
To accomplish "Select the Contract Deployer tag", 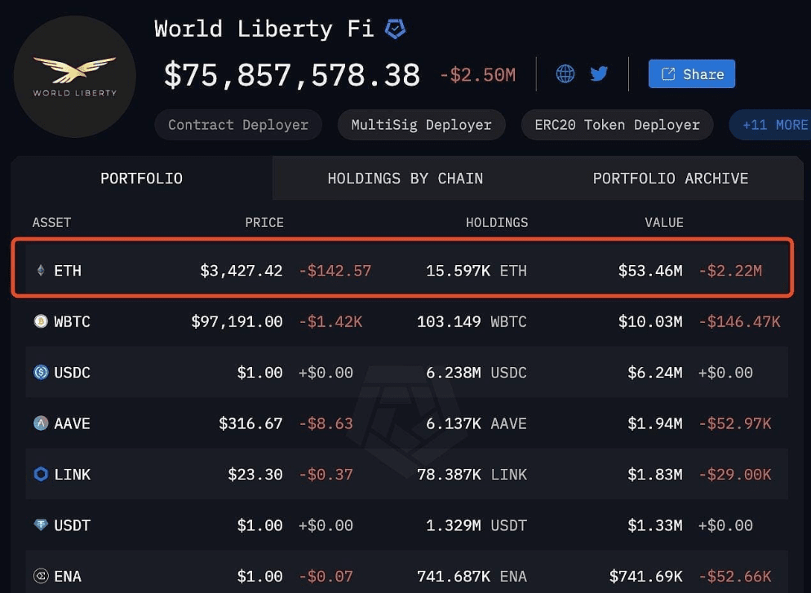I will [x=238, y=125].
